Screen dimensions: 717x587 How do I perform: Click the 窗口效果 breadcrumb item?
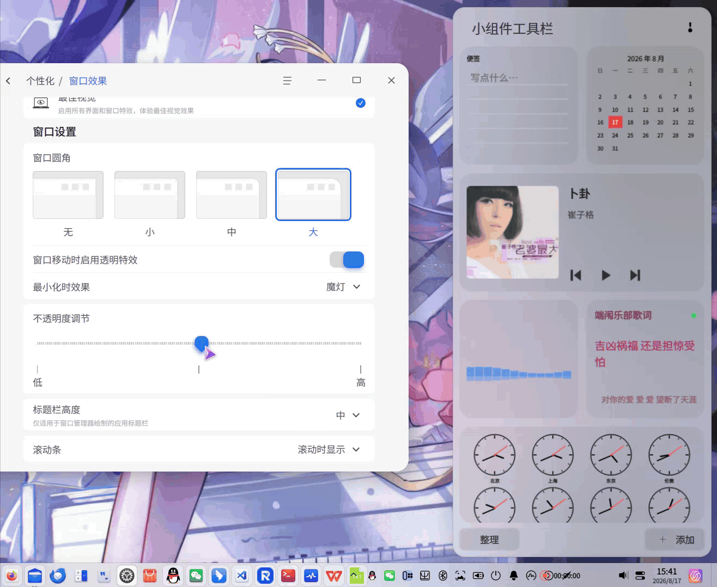(x=88, y=81)
